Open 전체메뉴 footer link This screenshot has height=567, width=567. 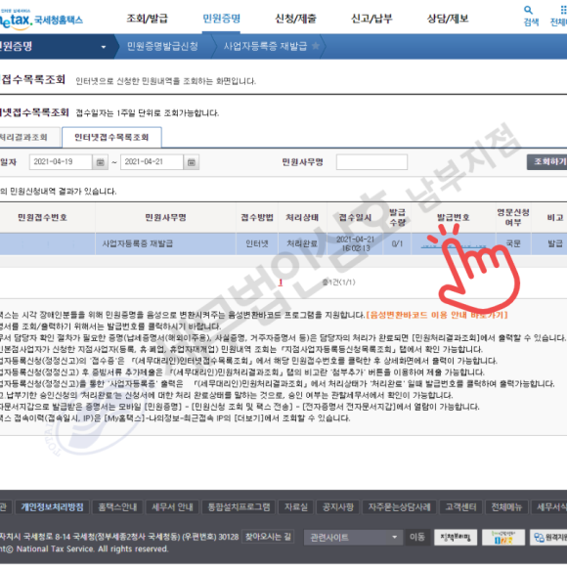[x=506, y=507]
